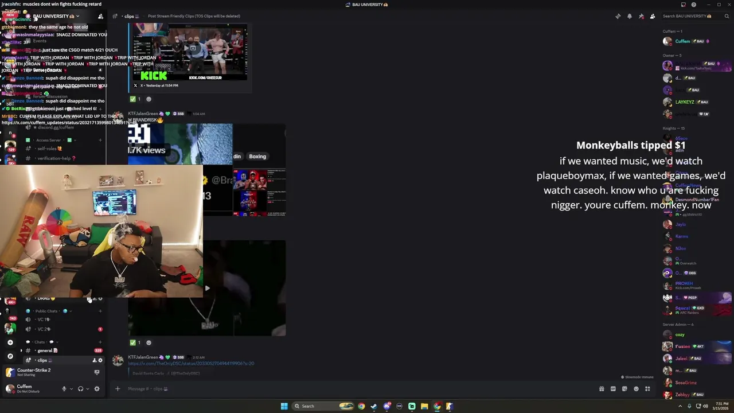Collapse the Access Server category

pyautogui.click(x=50, y=140)
